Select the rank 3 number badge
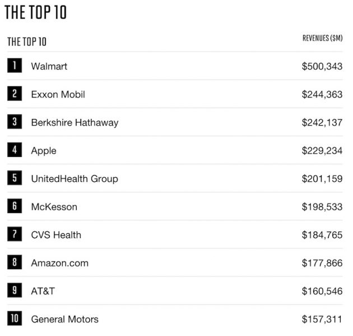This screenshot has width=353, height=336. 15,122
